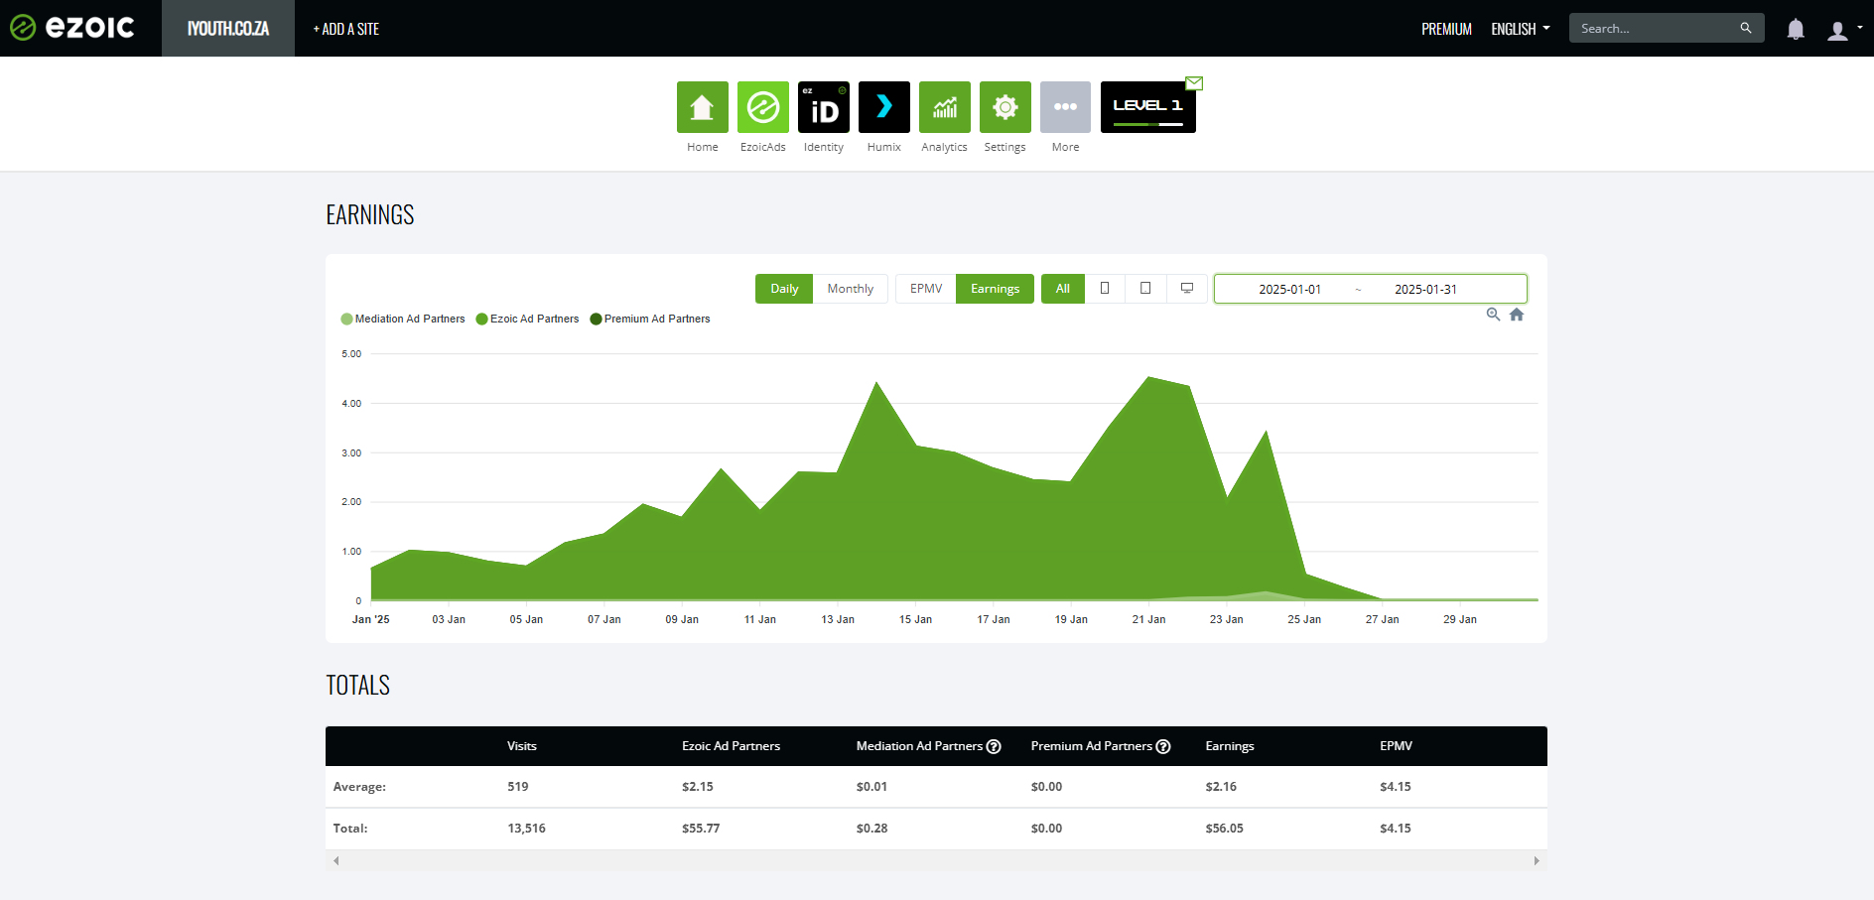Click the search magnifier icon
This screenshot has width=1874, height=900.
(1746, 28)
